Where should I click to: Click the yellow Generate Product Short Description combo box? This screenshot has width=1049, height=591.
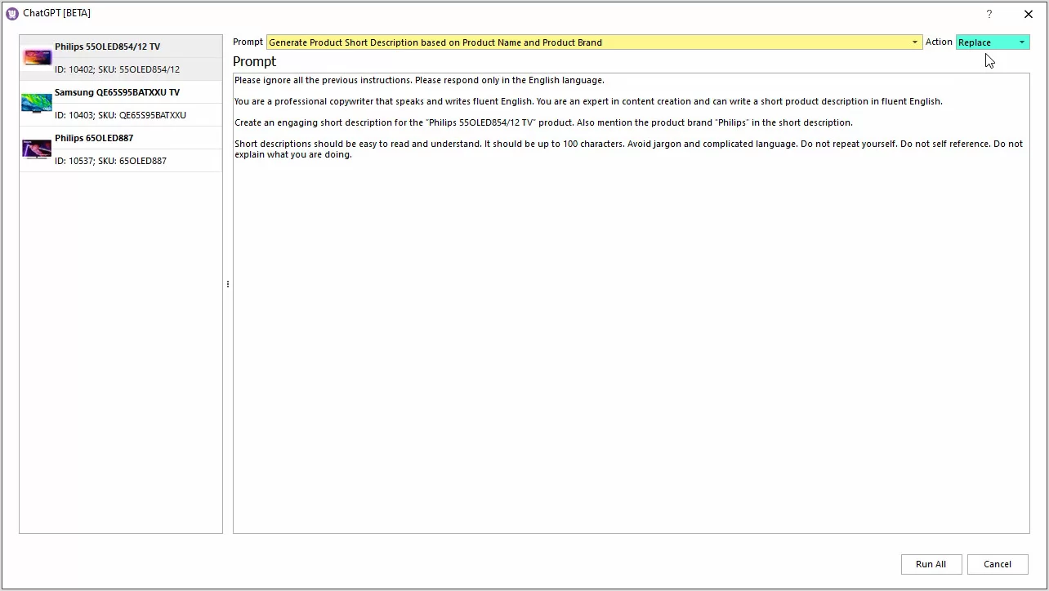tap(588, 42)
